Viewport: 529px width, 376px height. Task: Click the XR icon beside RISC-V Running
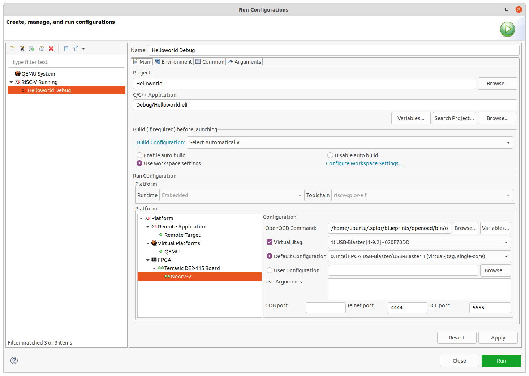[x=18, y=82]
